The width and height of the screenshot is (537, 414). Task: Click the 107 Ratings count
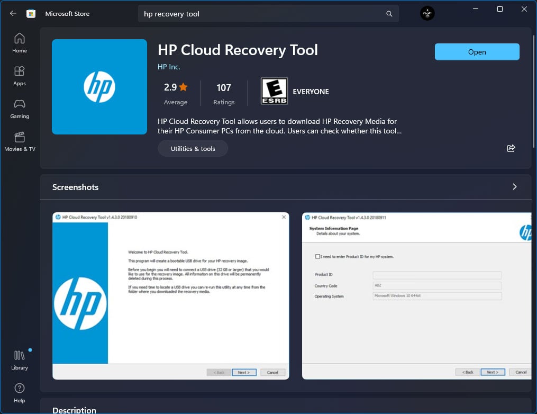(224, 93)
